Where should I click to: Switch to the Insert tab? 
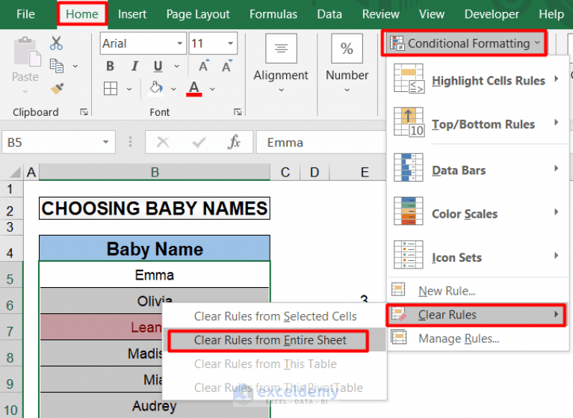click(132, 14)
